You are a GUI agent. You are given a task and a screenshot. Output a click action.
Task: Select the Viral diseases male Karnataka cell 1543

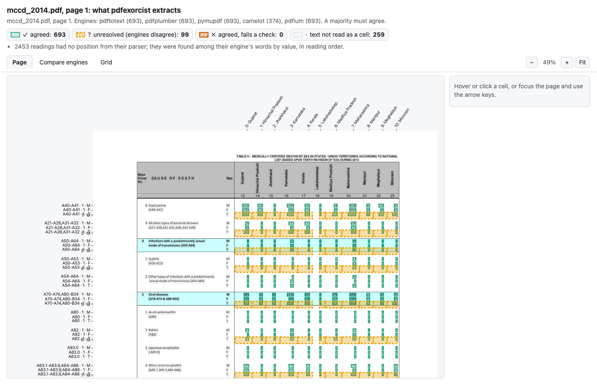pos(290,295)
